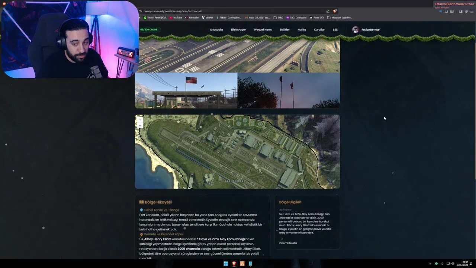Open the notification center icon
This screenshot has height=268, width=476.
[x=471, y=264]
